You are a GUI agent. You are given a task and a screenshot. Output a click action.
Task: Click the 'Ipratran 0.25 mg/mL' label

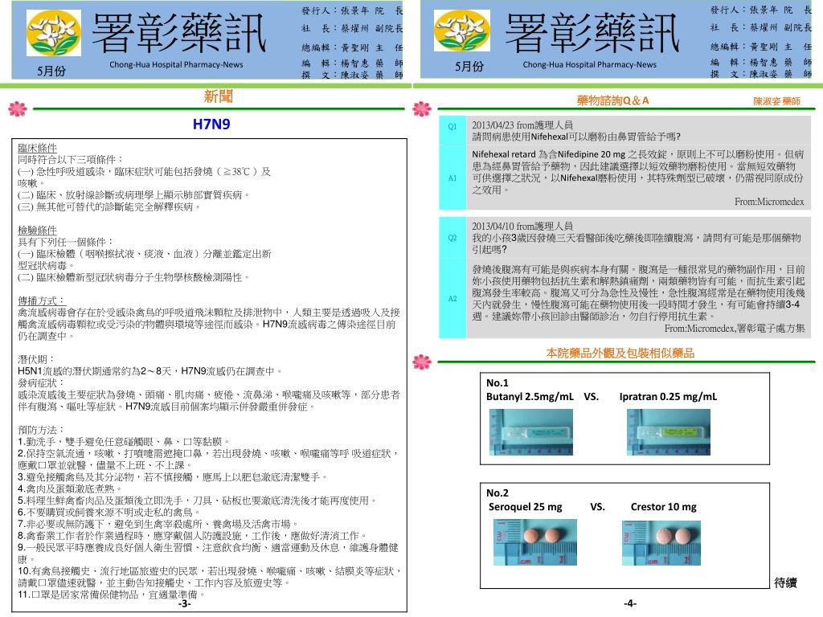[668, 397]
